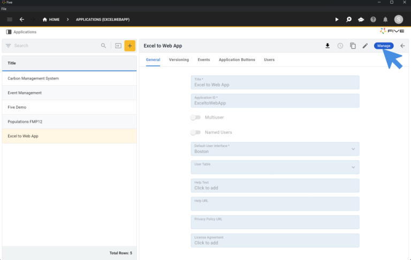Click the Manage button
The image size is (411, 260).
pos(384,46)
